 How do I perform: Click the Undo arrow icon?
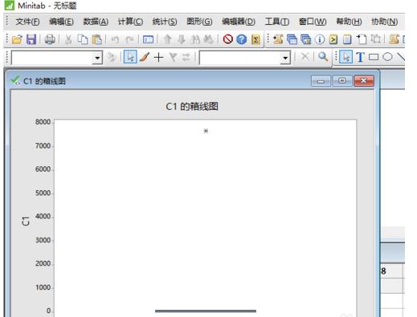pyautogui.click(x=115, y=39)
